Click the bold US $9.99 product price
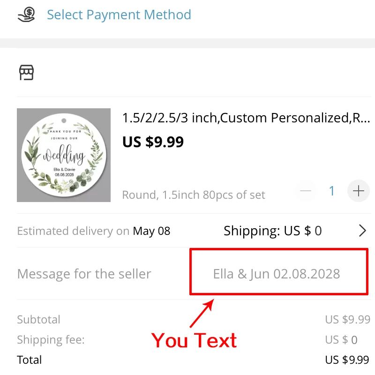 153,142
